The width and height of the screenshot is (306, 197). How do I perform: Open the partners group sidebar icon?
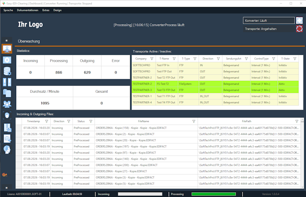[x=7, y=104]
